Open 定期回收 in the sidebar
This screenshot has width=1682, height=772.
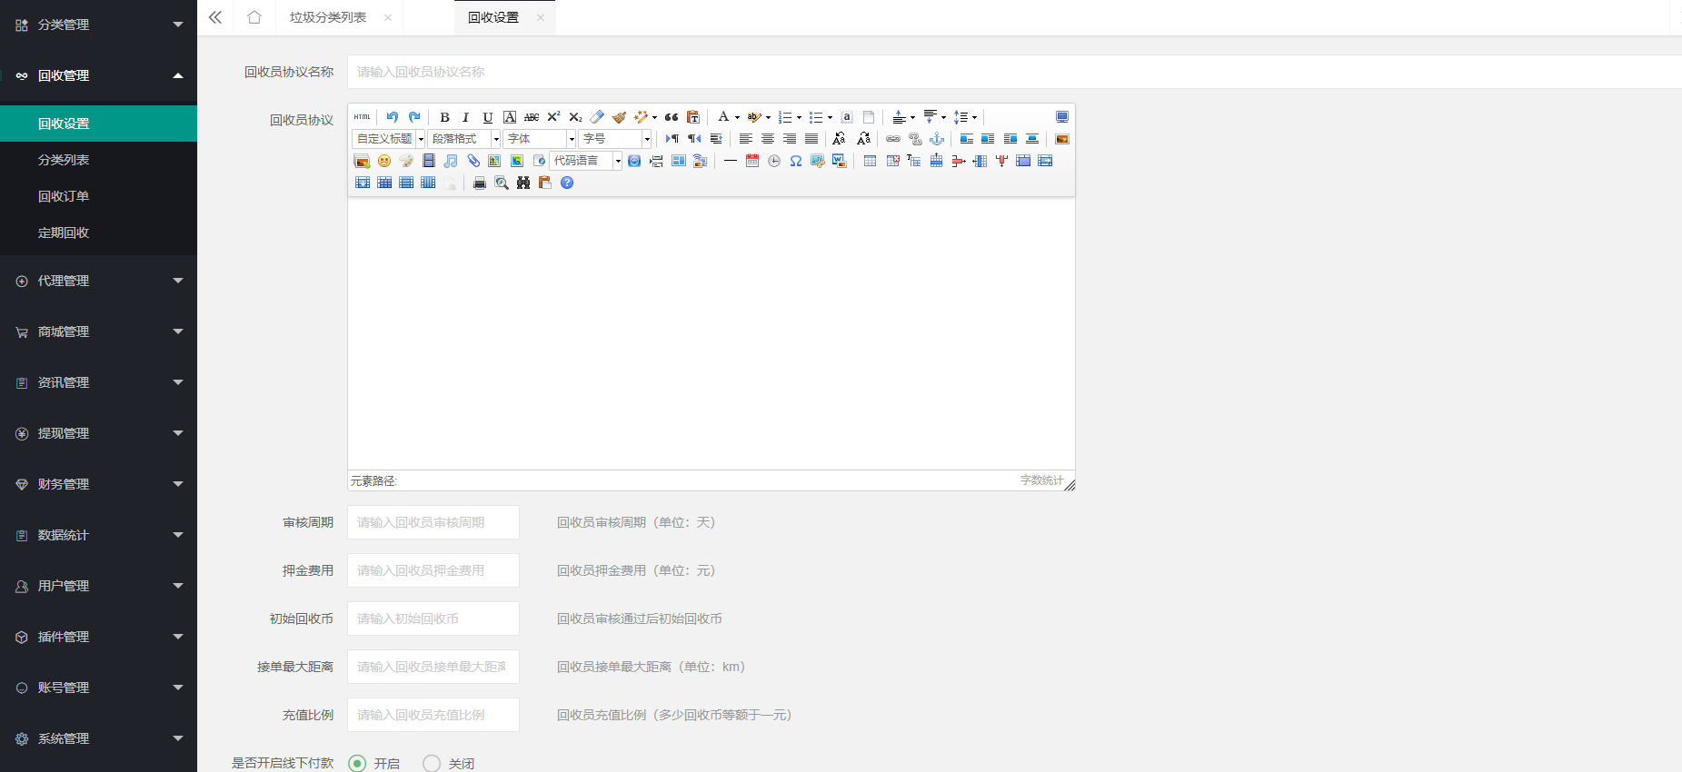click(x=64, y=233)
